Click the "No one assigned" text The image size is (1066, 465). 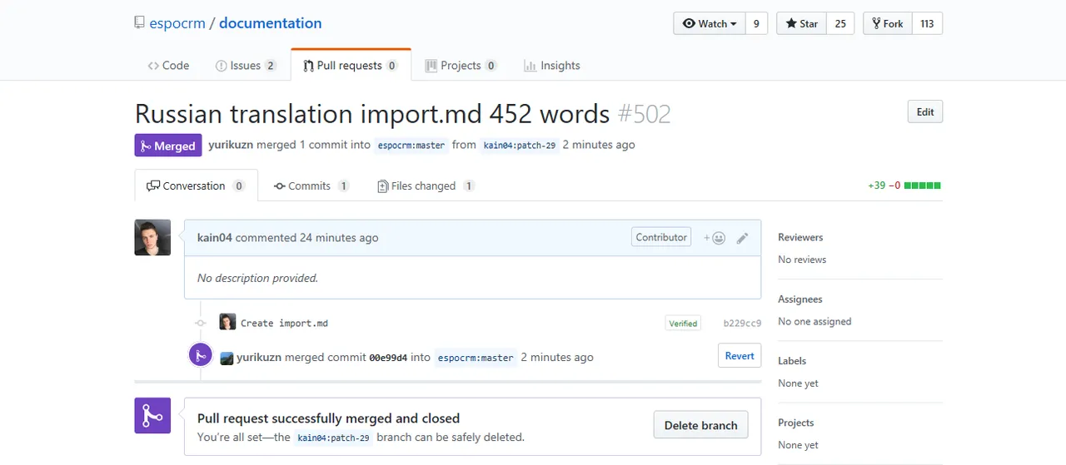tap(814, 321)
